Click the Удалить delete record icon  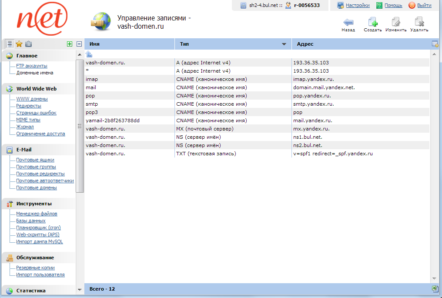pos(419,23)
